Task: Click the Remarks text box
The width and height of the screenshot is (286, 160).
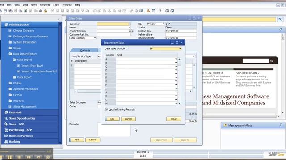Action: tap(114, 129)
